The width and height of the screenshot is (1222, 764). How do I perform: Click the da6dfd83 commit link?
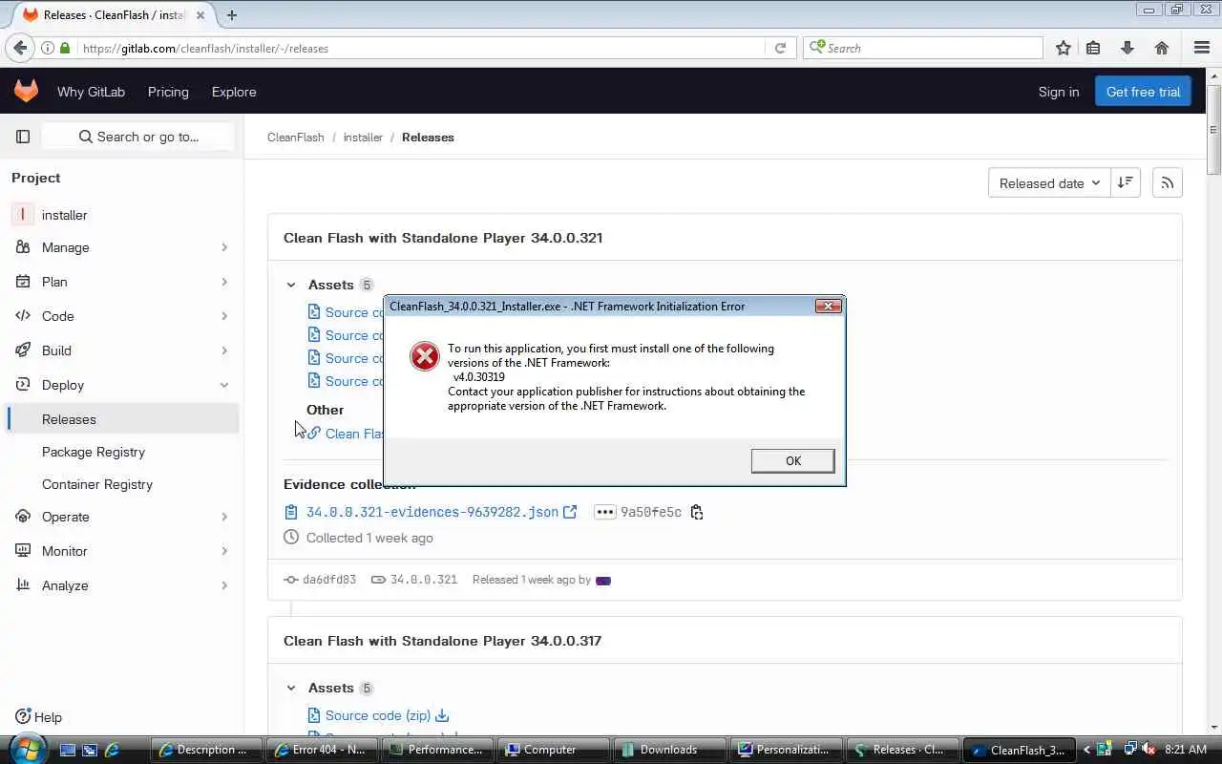point(329,580)
